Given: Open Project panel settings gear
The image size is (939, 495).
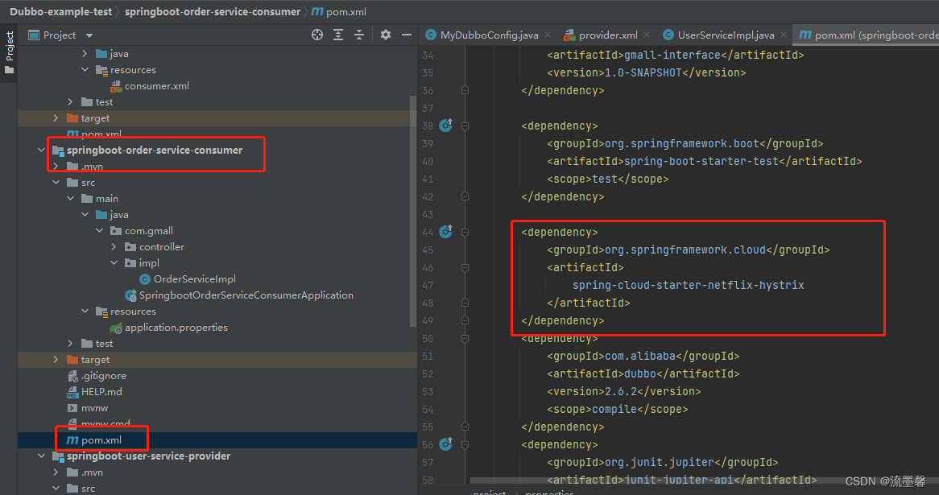Looking at the screenshot, I should pos(386,35).
